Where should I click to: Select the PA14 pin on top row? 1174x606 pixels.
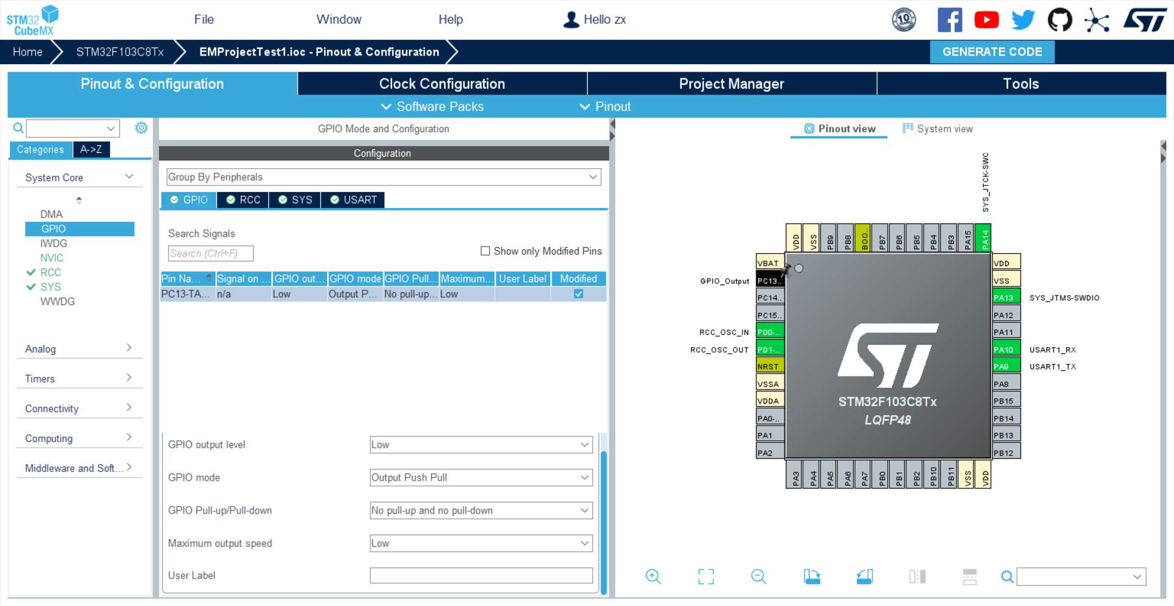(x=983, y=238)
